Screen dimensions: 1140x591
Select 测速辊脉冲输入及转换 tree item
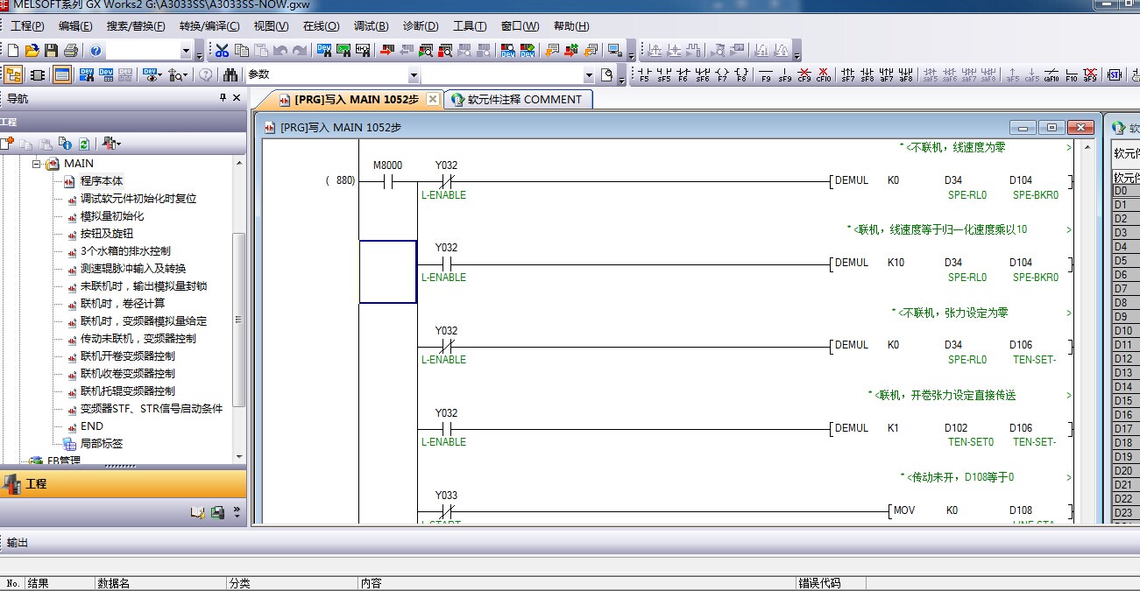133,269
